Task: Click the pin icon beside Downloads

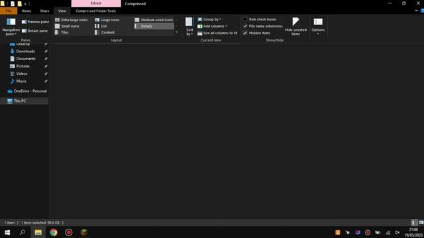Action: point(46,52)
